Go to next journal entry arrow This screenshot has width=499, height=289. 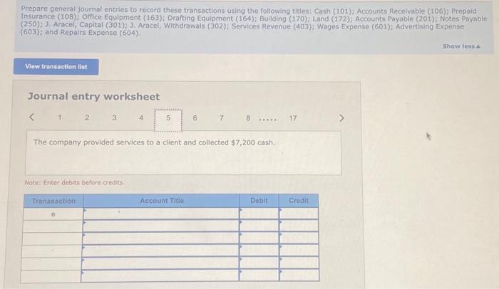[341, 118]
